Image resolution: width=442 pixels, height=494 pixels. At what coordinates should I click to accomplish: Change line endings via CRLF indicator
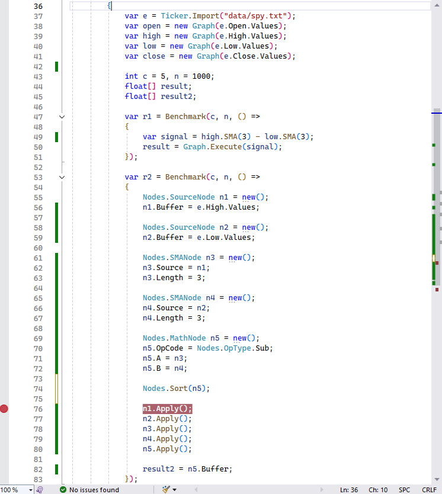(x=429, y=490)
